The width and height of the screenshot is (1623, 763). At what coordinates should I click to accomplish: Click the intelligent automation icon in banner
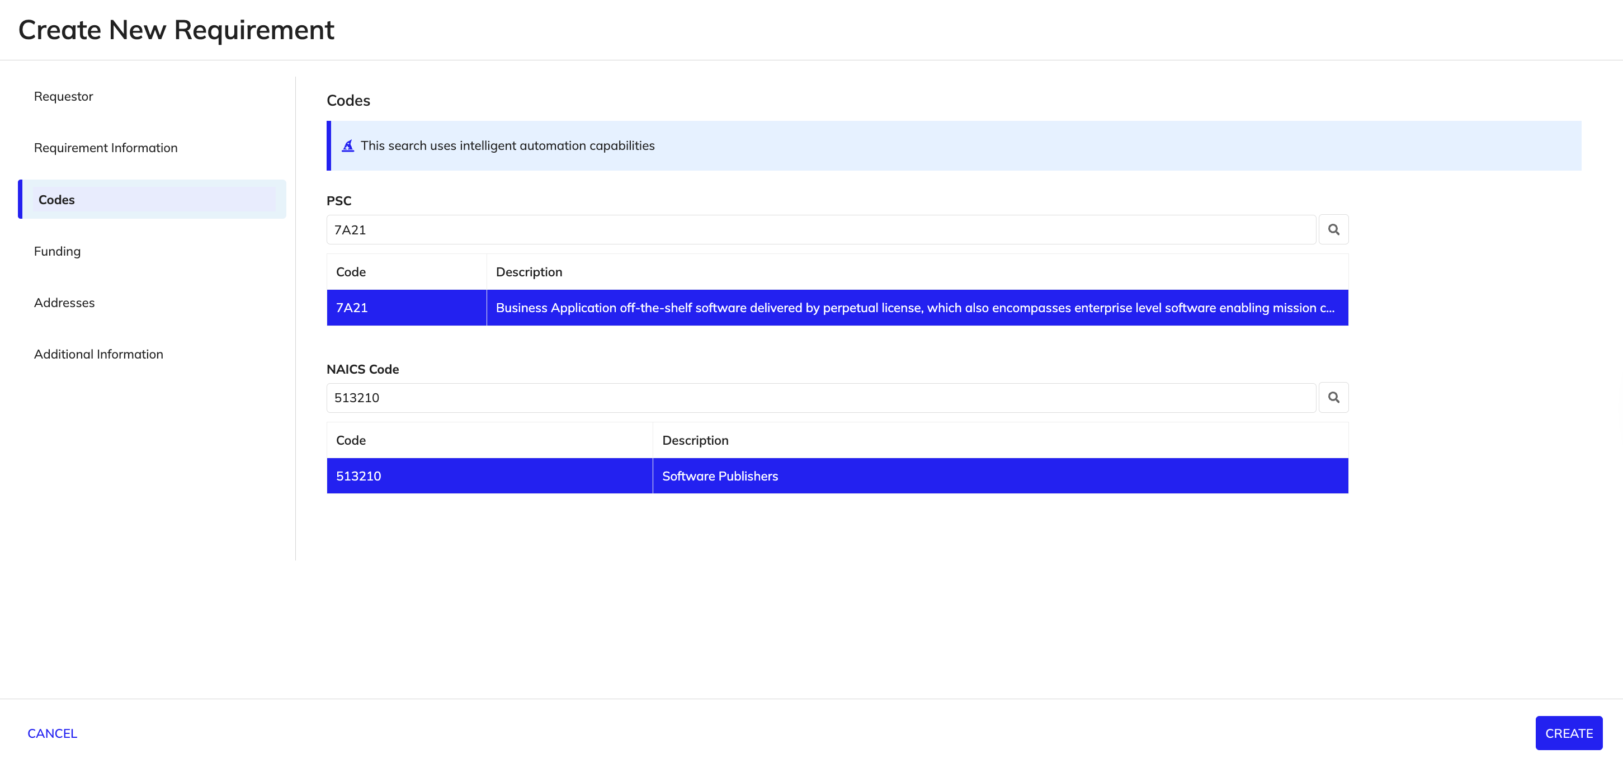point(348,145)
